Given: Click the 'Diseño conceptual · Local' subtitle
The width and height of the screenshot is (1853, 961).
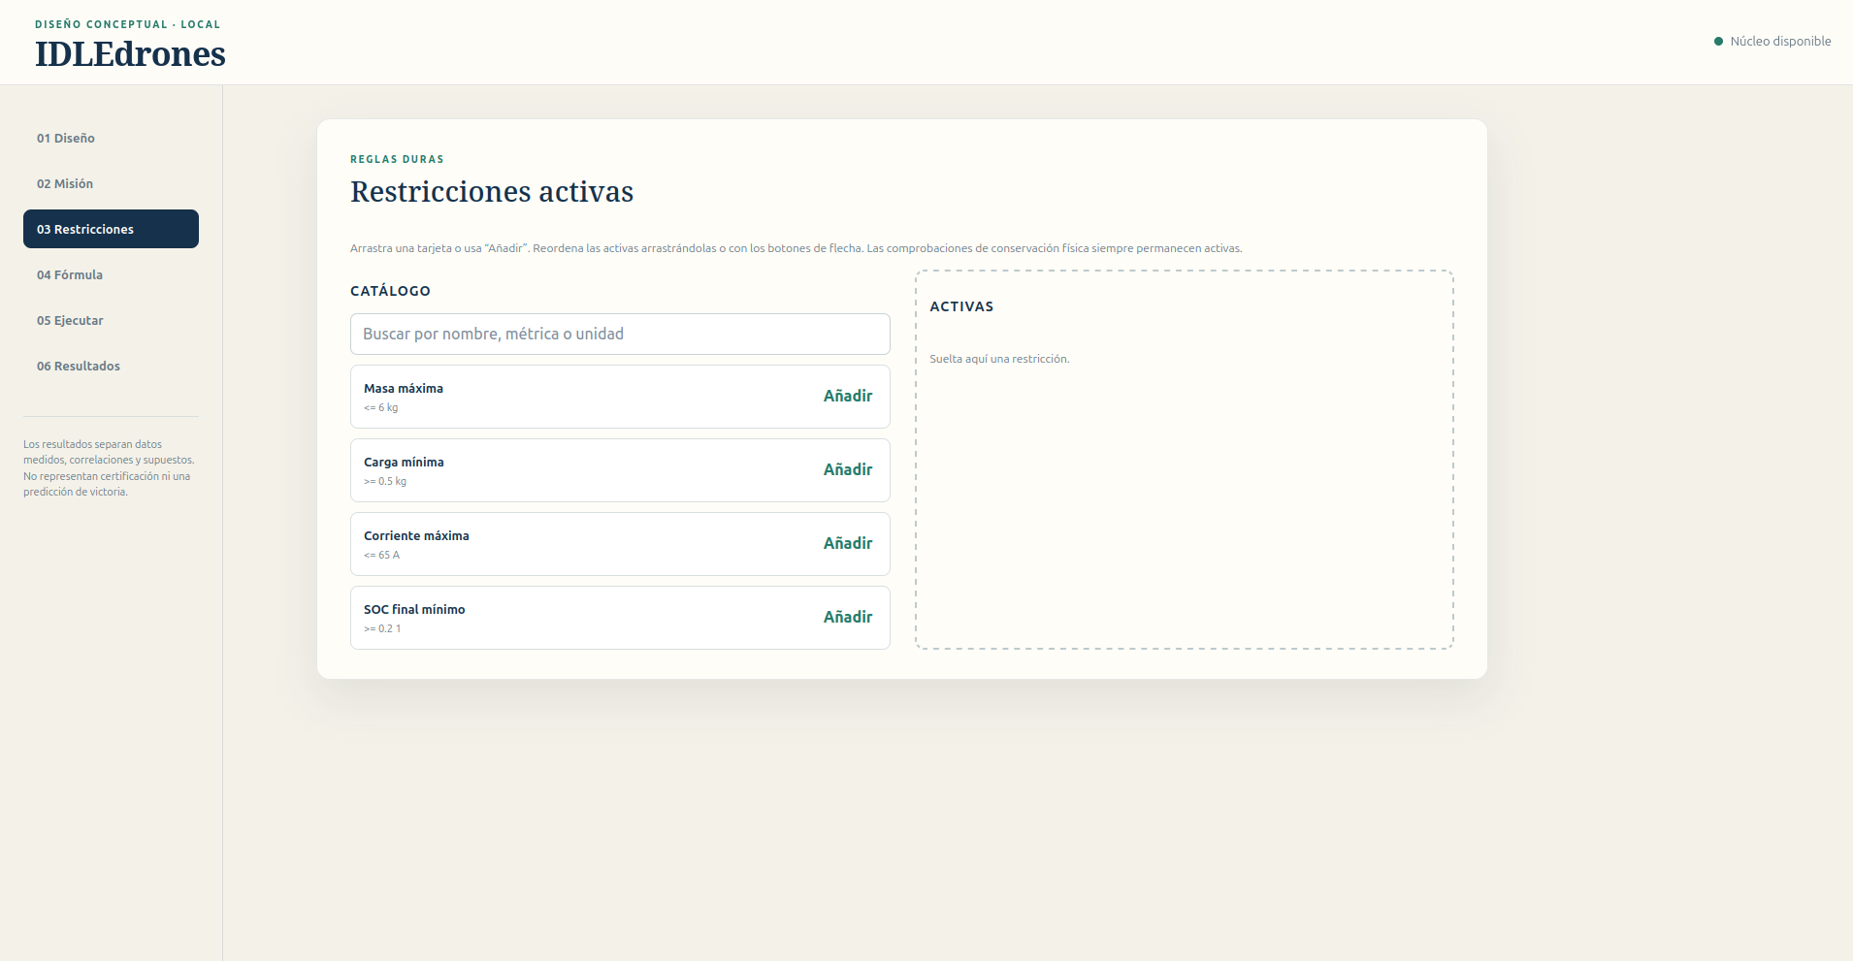Looking at the screenshot, I should point(127,24).
